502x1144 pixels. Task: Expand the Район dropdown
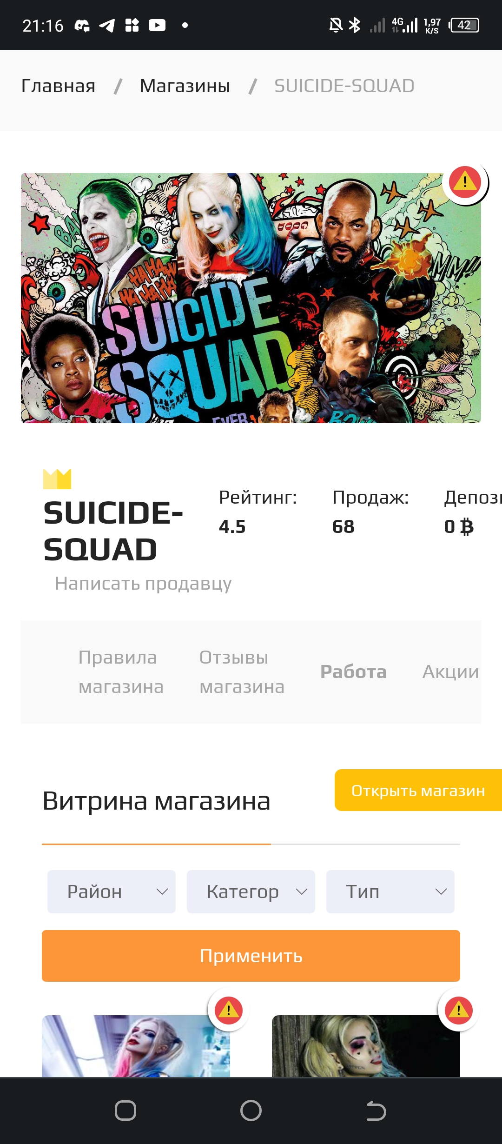click(112, 891)
